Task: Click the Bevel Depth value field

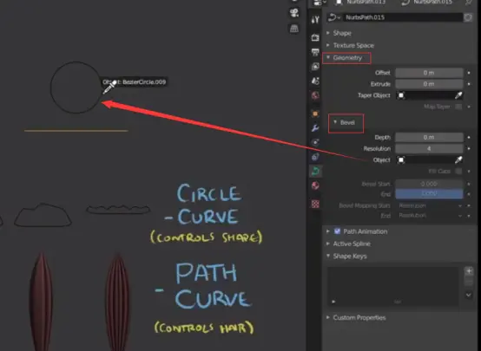Action: pos(429,138)
